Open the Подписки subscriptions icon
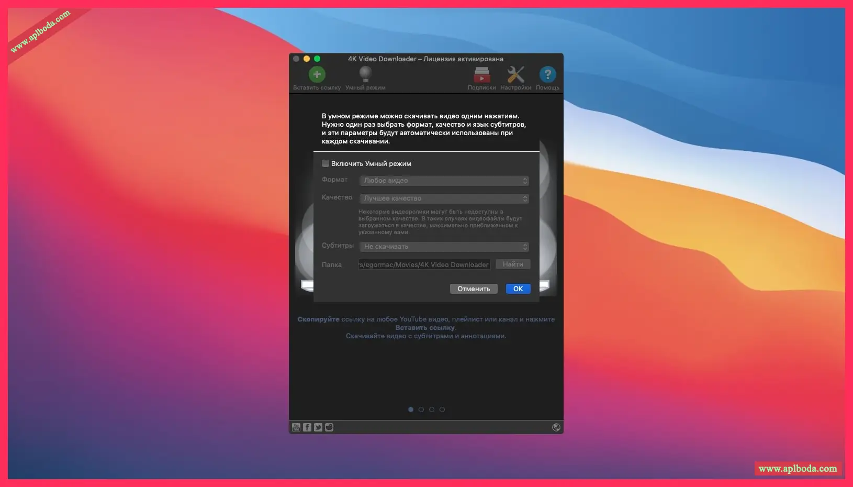Viewport: 853px width, 487px height. click(481, 75)
